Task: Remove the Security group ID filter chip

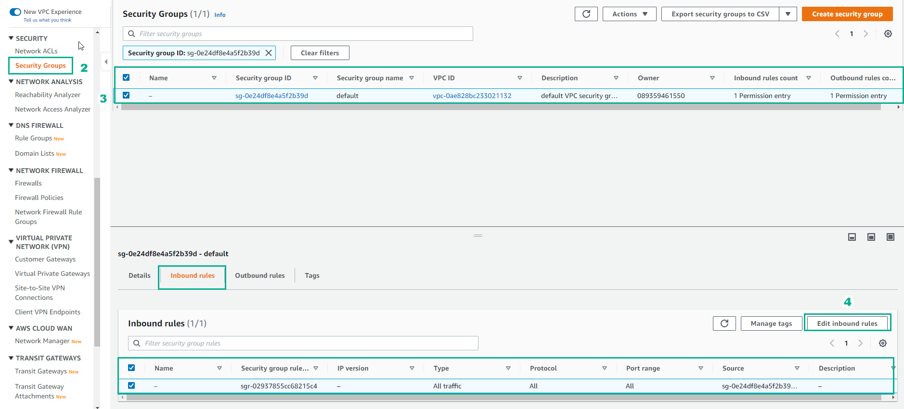Action: point(269,53)
